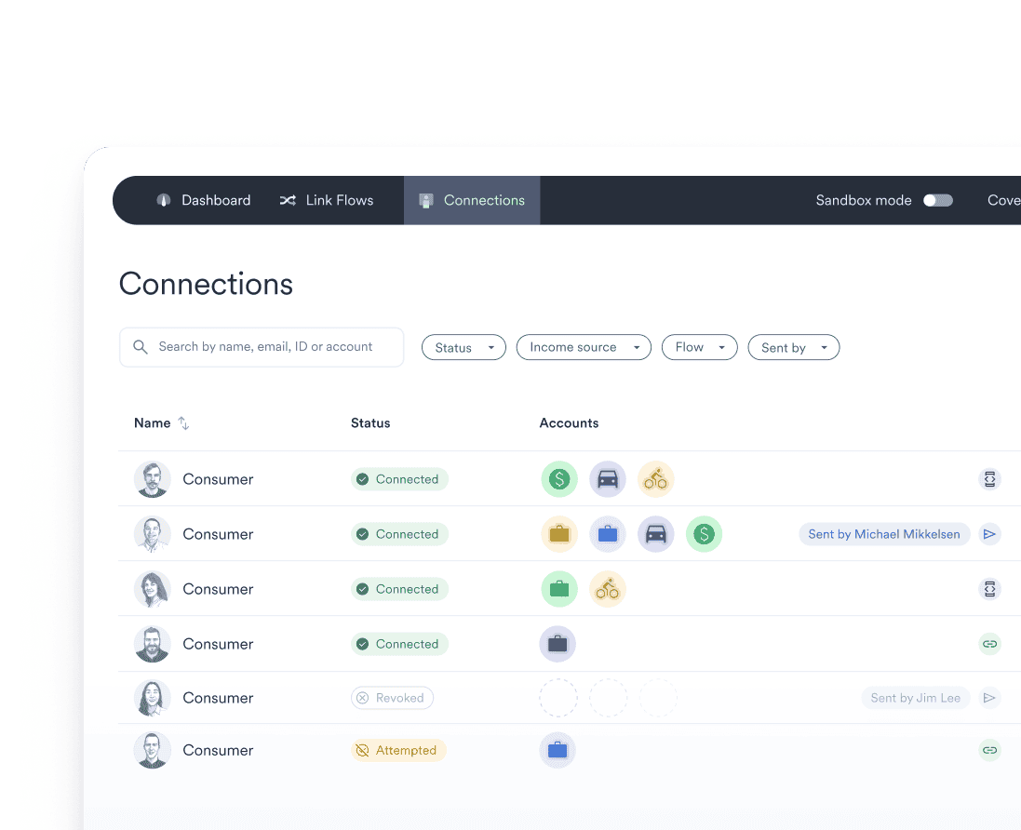This screenshot has width=1021, height=830.
Task: Select the Connections tab in navigation bar
Action: [472, 200]
